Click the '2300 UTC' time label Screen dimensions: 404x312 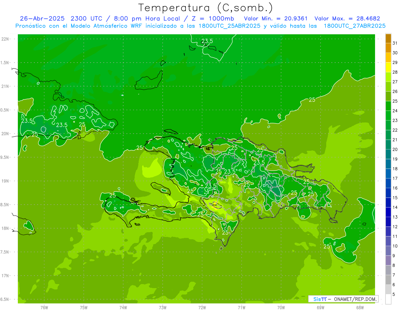point(87,19)
